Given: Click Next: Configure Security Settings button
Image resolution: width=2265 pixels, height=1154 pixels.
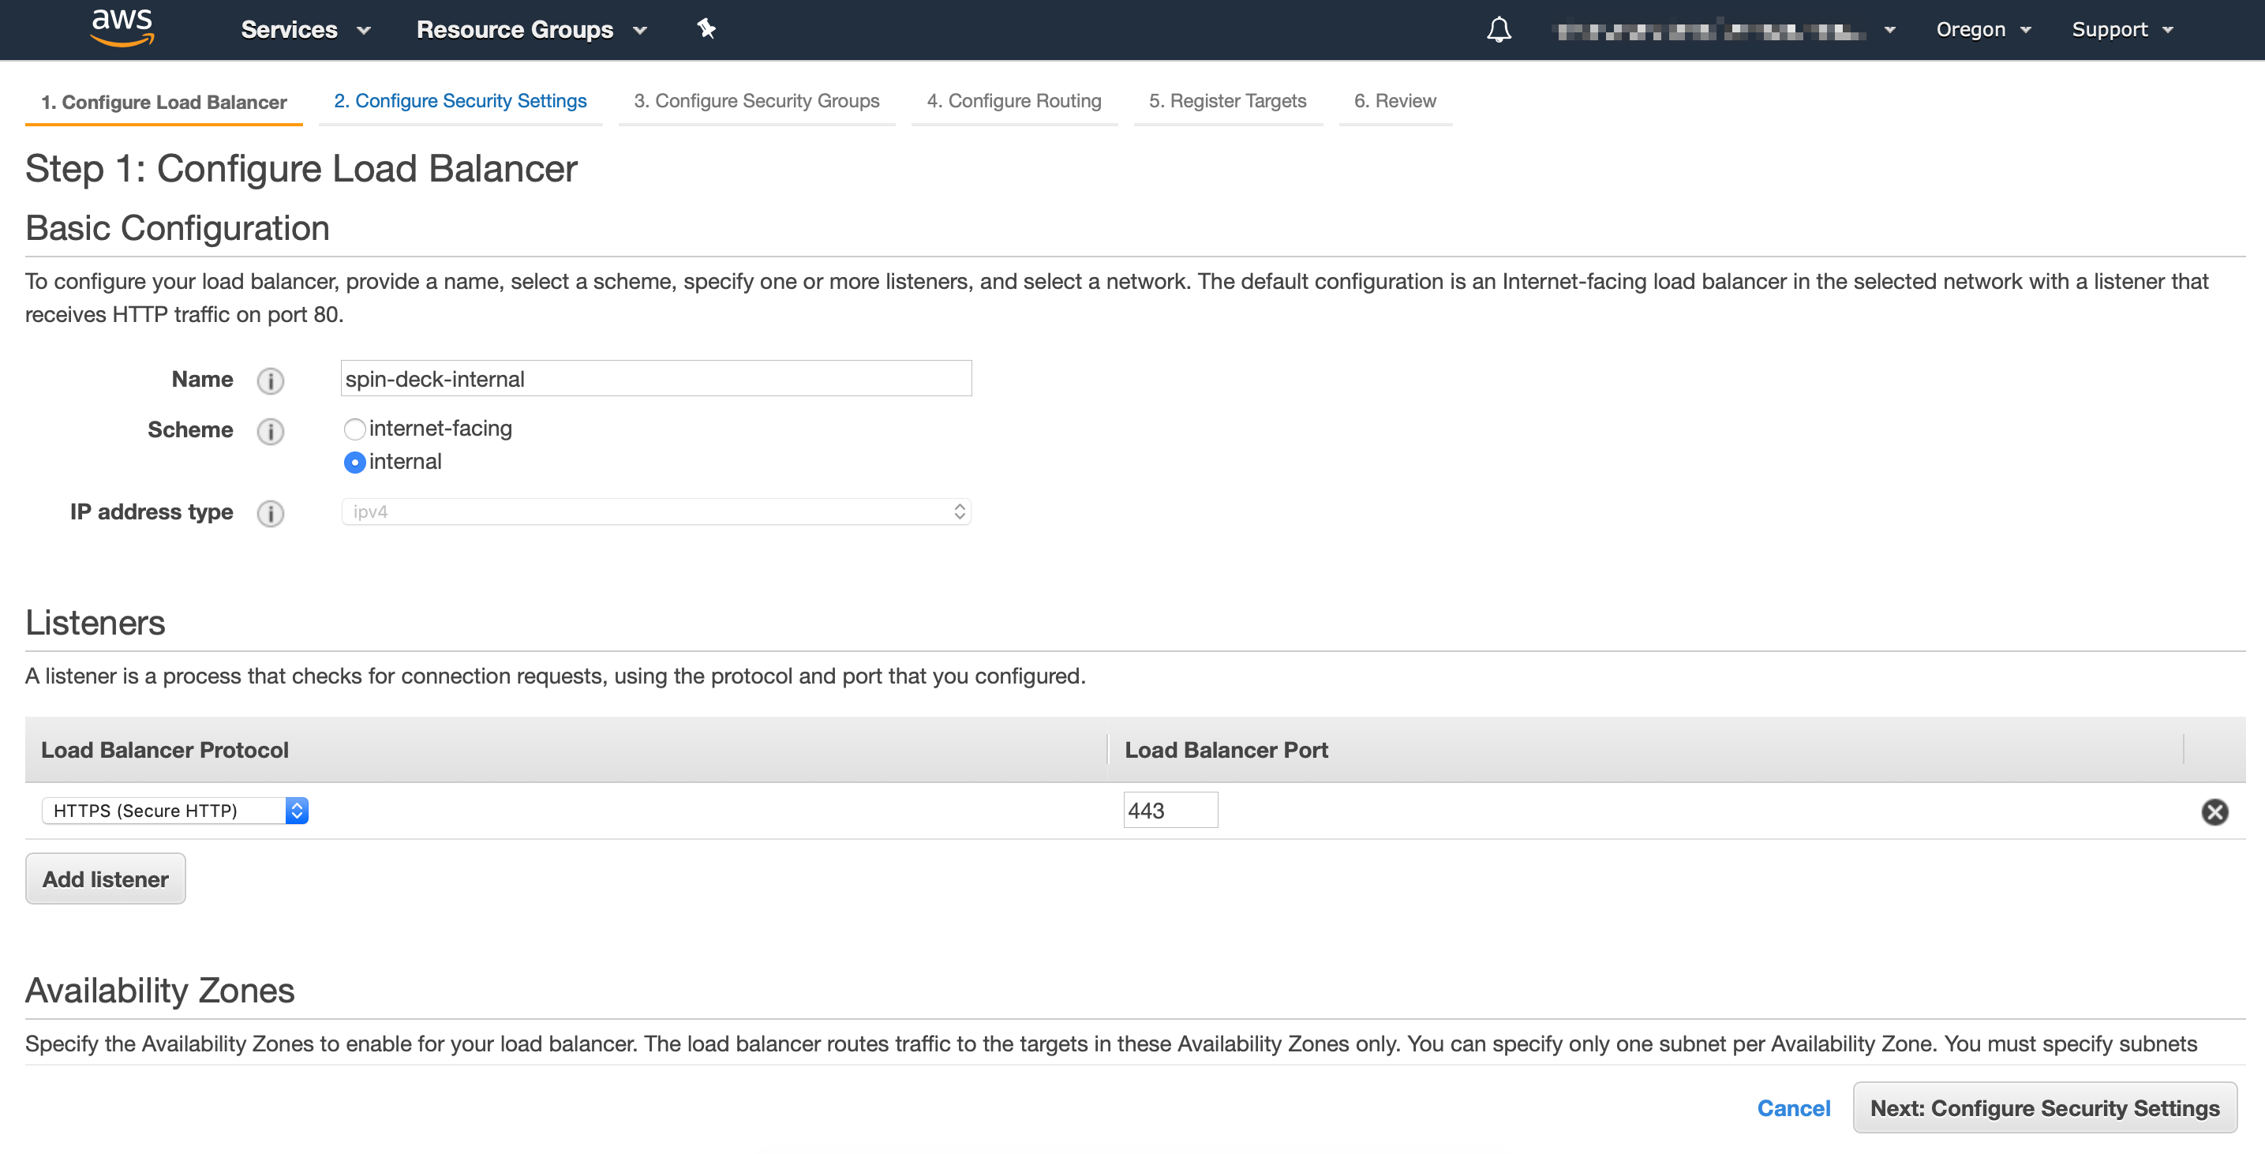Looking at the screenshot, I should 2044,1107.
